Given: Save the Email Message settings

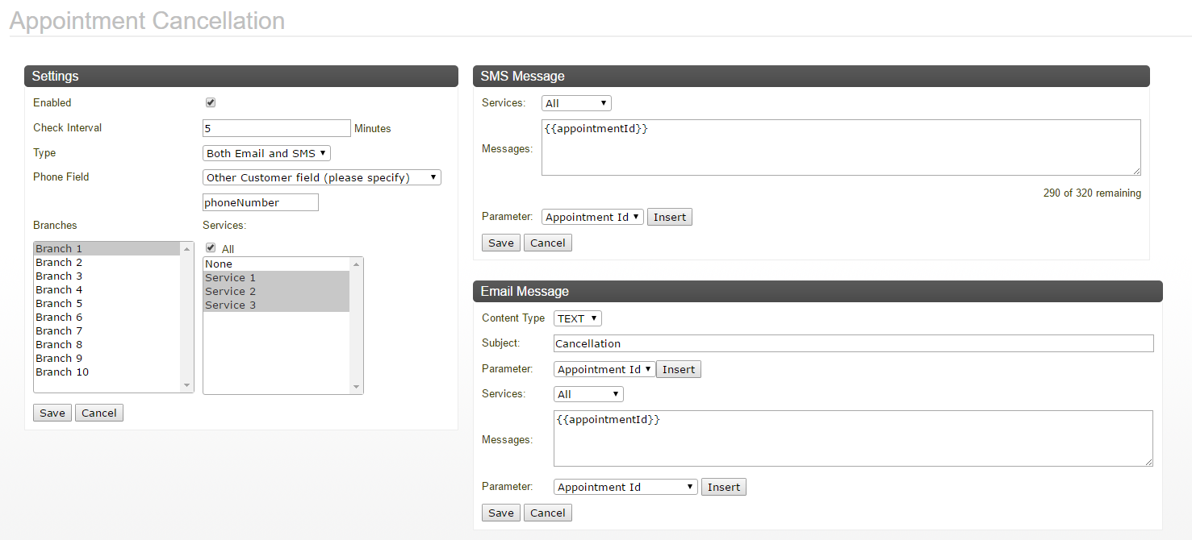Looking at the screenshot, I should pyautogui.click(x=500, y=513).
